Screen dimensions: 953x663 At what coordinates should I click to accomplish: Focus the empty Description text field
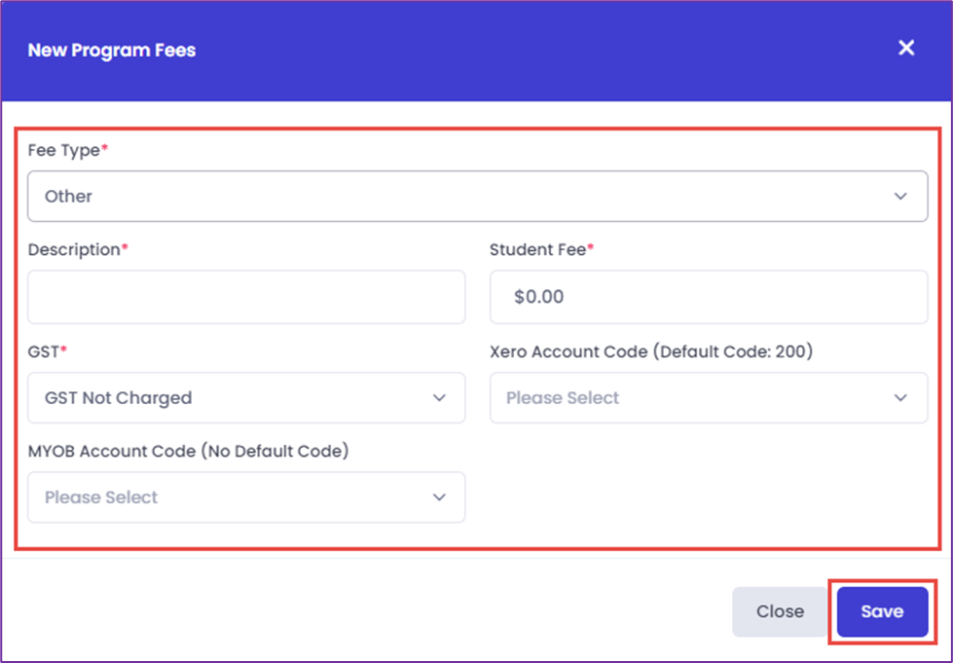point(246,297)
